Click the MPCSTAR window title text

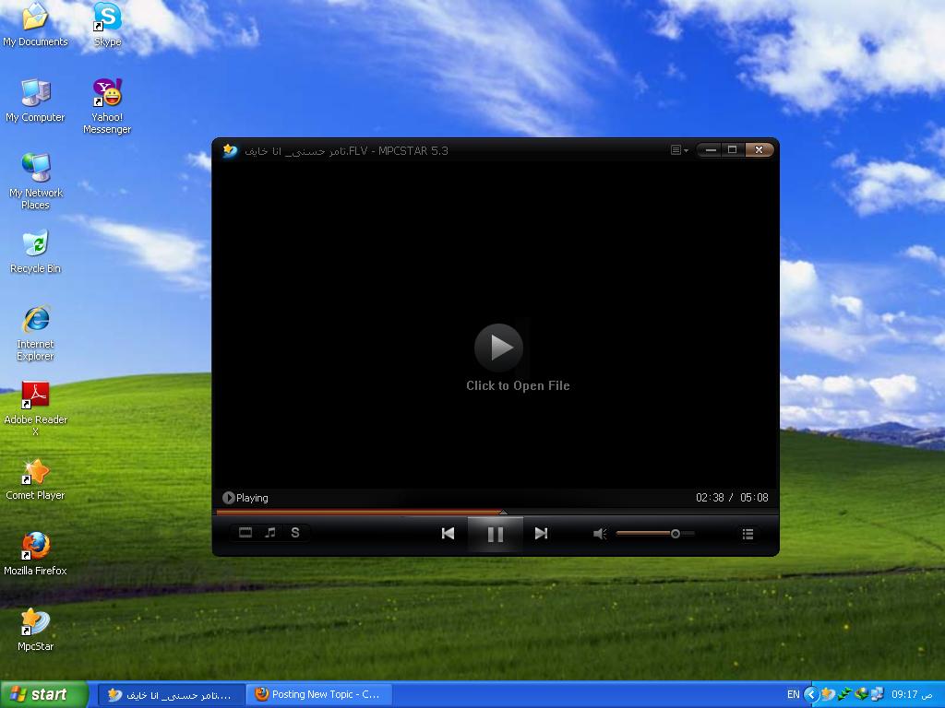click(347, 150)
